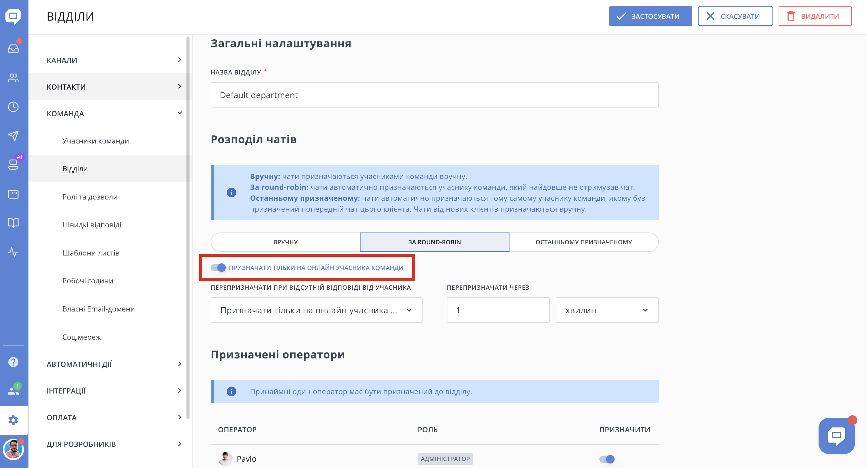This screenshot has width=867, height=468.
Task: Open the хвилин time unit dropdown
Action: [607, 310]
